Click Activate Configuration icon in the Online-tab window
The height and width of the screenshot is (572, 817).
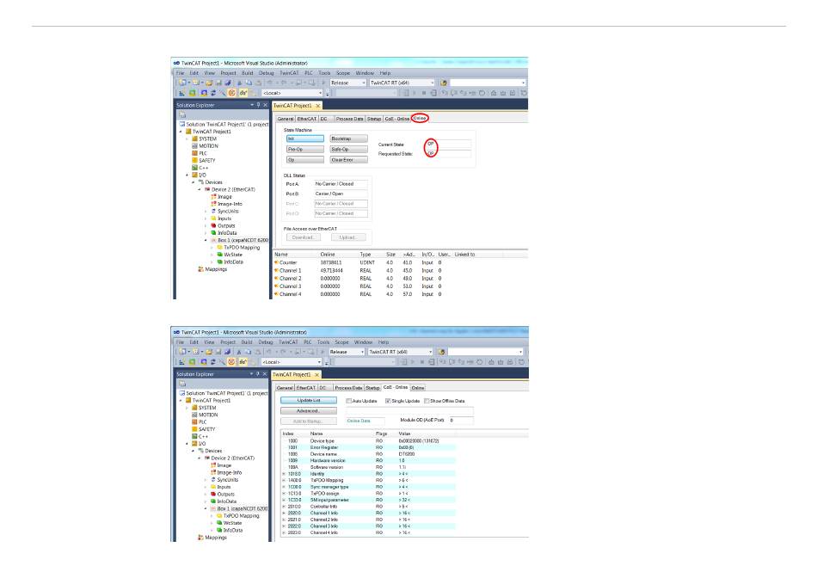(x=181, y=93)
